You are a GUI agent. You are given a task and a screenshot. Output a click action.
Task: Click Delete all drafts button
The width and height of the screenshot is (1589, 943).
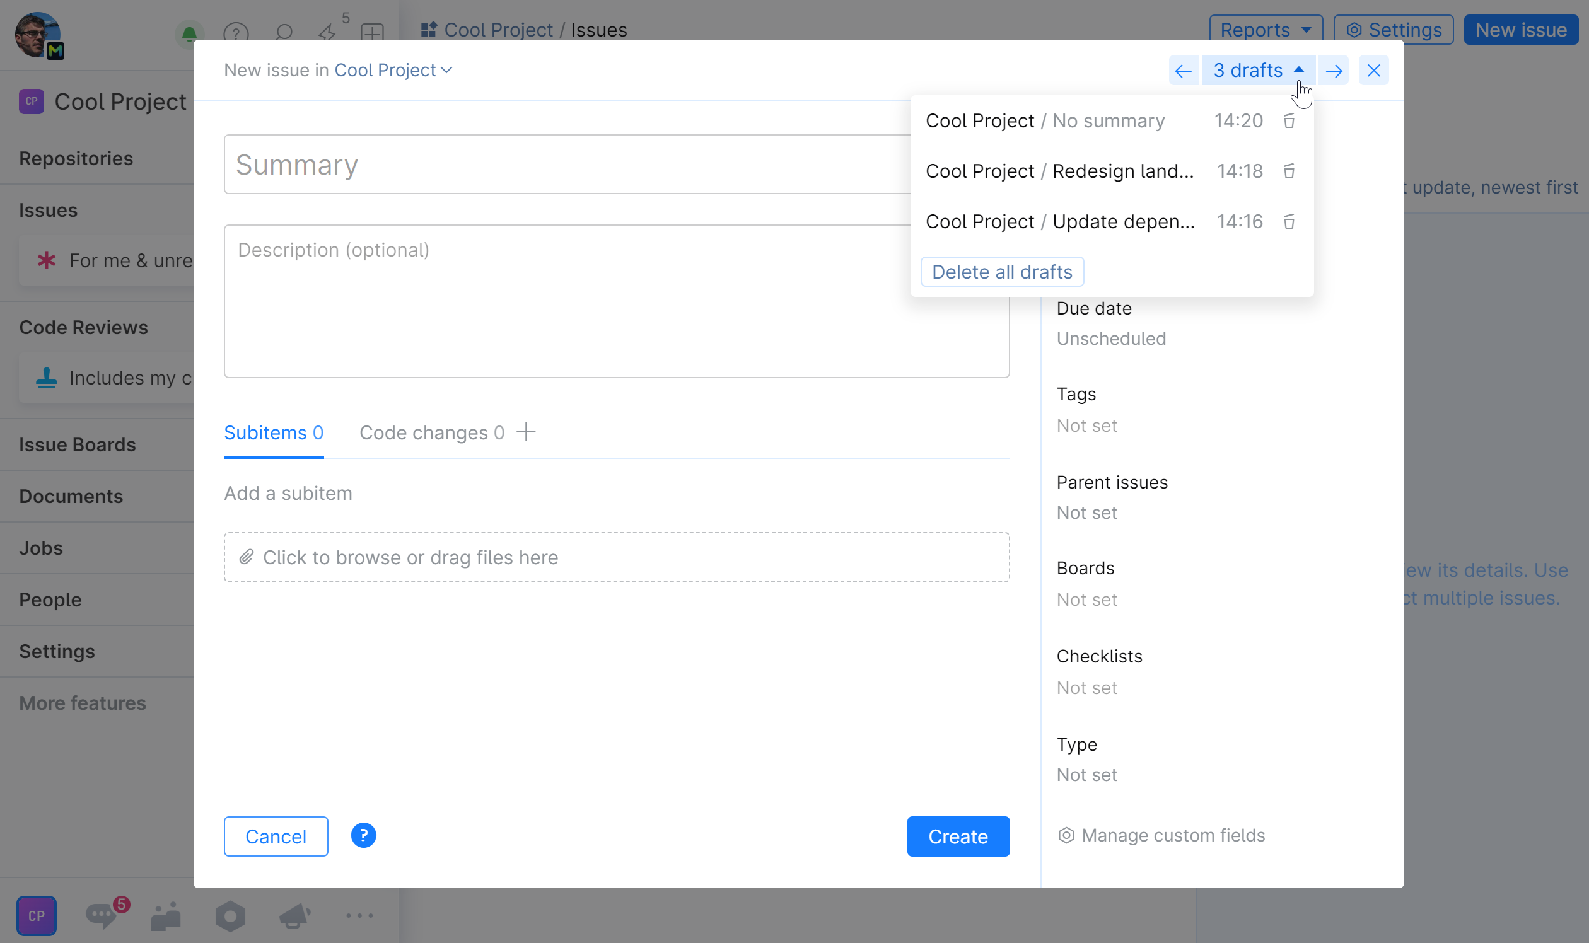[1002, 272]
